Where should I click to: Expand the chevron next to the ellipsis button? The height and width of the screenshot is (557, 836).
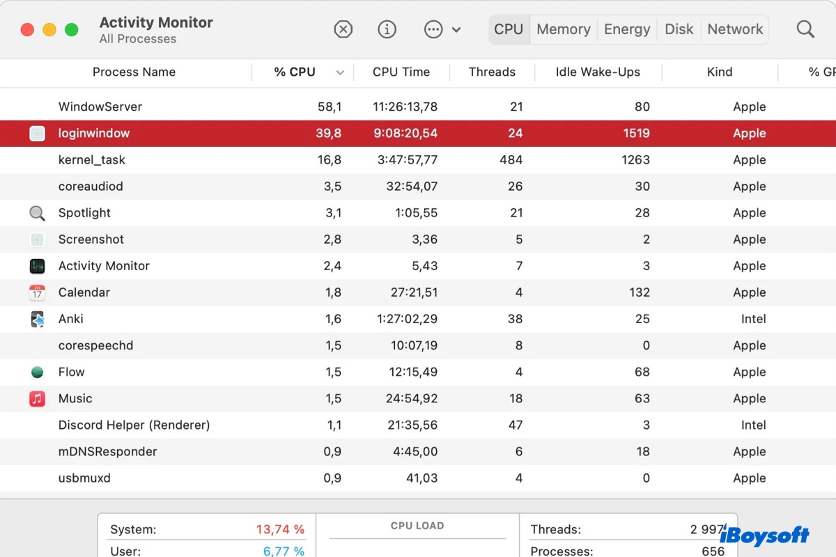pos(458,29)
